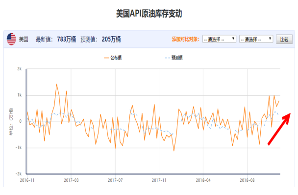
Task: Click the -1k y-axis label
Action: [x=19, y=148]
